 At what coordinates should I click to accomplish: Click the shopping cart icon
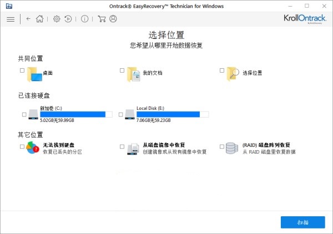[102, 19]
